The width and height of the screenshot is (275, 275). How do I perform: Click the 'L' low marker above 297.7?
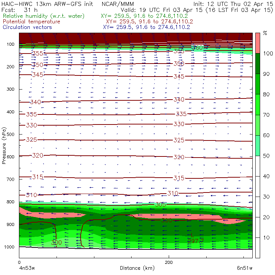192,235
